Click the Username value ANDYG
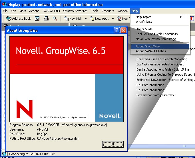195x158 pixels. [x=43, y=129]
